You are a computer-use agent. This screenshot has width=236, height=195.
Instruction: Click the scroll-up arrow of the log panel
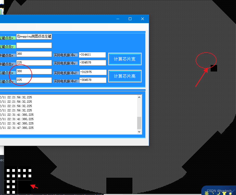tap(139, 97)
